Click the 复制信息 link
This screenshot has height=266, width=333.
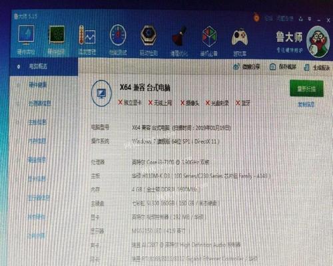pyautogui.click(x=306, y=104)
